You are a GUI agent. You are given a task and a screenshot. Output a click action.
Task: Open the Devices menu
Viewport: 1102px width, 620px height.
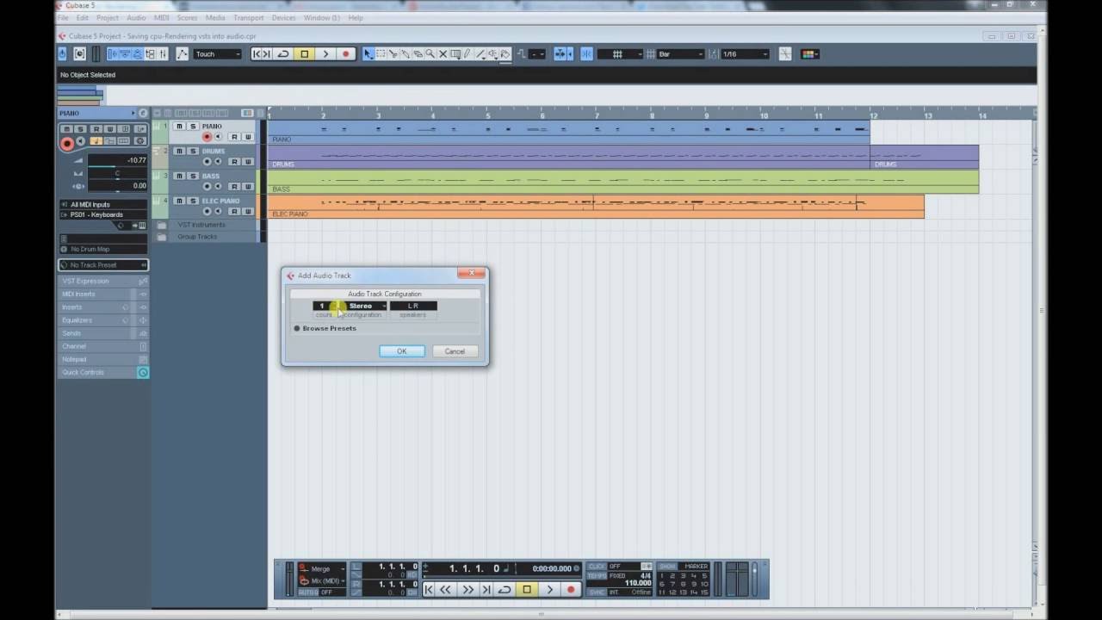pos(283,17)
